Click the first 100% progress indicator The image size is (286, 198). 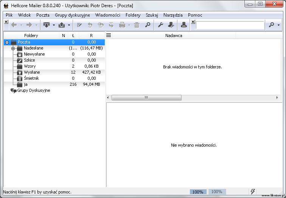198,192
